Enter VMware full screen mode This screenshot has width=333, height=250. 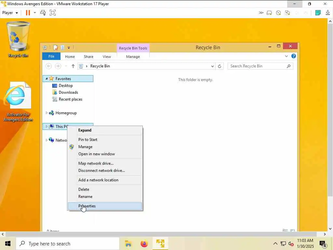tap(53, 13)
